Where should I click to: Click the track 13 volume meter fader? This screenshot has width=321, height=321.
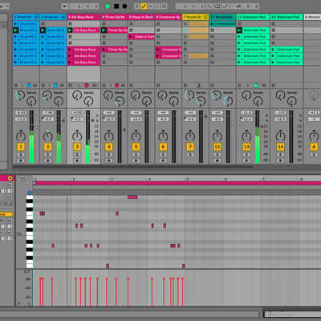[x=258, y=136]
